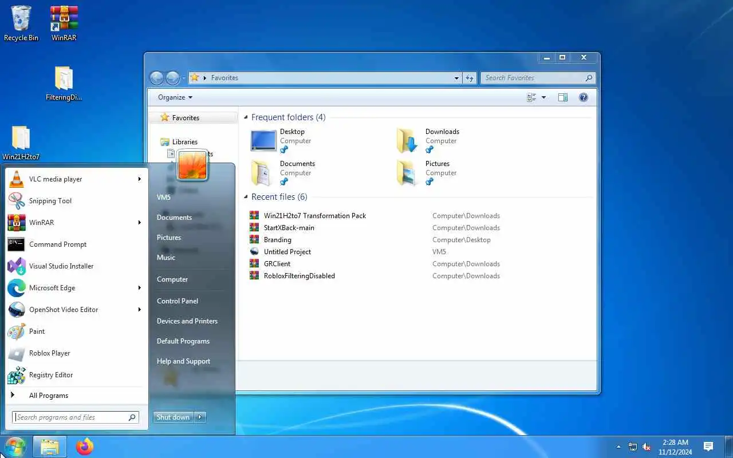Expand VLC media player jump list arrow
The width and height of the screenshot is (733, 458).
click(139, 179)
